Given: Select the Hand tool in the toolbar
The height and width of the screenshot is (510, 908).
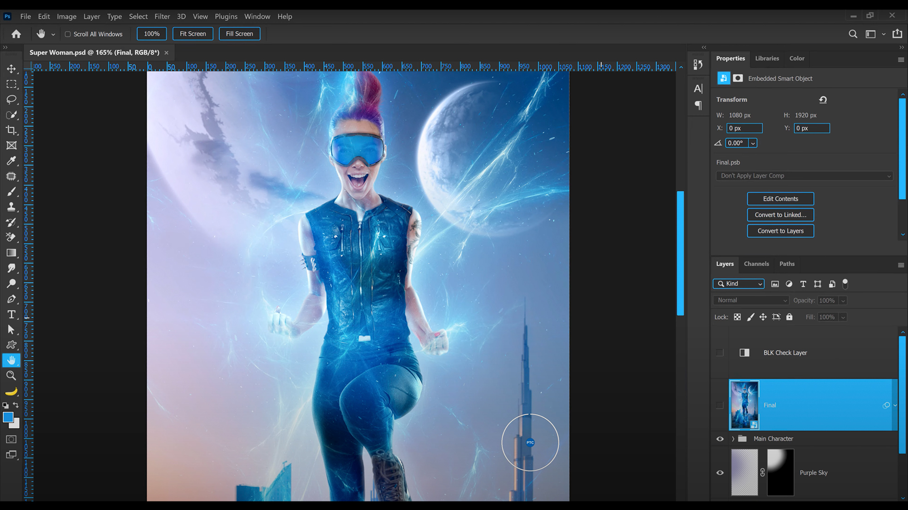Looking at the screenshot, I should [11, 360].
